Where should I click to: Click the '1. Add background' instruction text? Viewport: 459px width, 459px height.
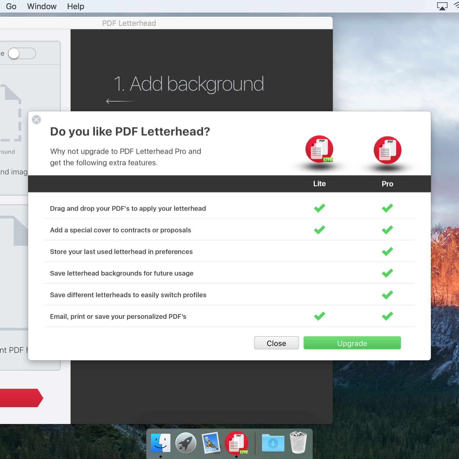click(x=189, y=84)
